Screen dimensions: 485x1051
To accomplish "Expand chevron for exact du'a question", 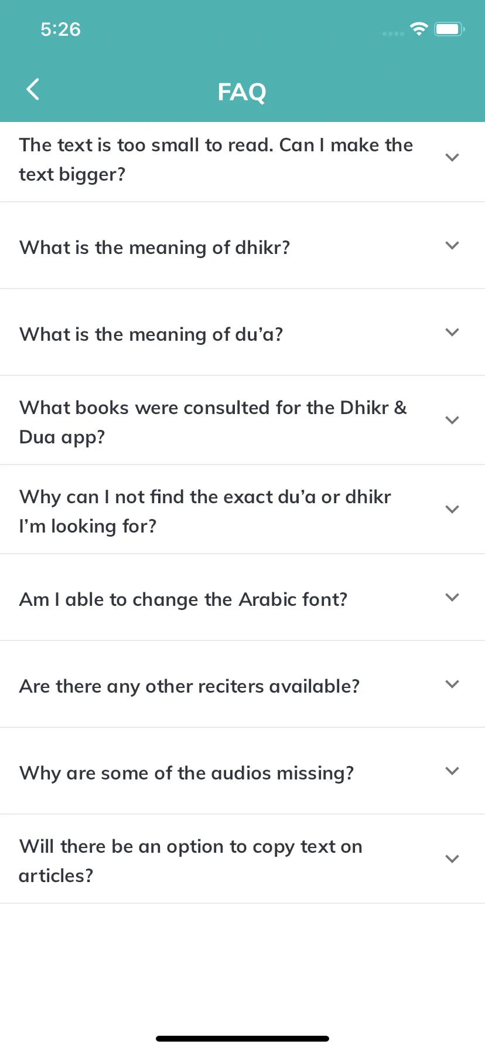I will [452, 509].
